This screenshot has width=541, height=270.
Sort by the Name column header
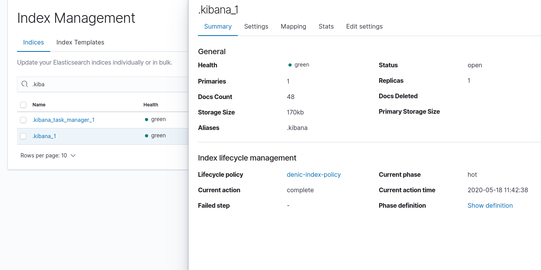39,105
